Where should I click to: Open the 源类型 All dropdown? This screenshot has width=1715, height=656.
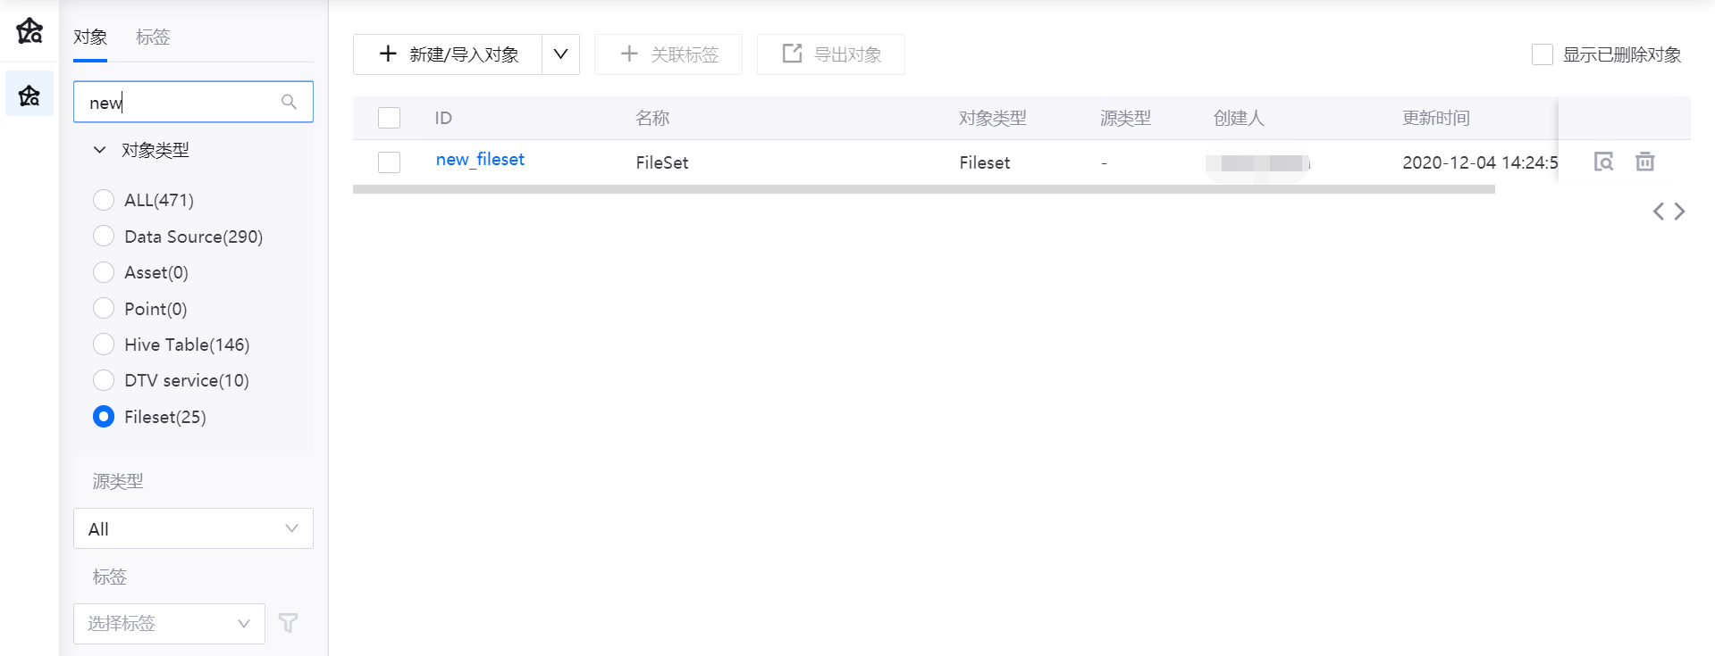(193, 528)
